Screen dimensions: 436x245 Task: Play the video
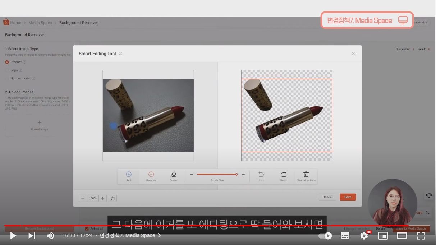click(13, 236)
